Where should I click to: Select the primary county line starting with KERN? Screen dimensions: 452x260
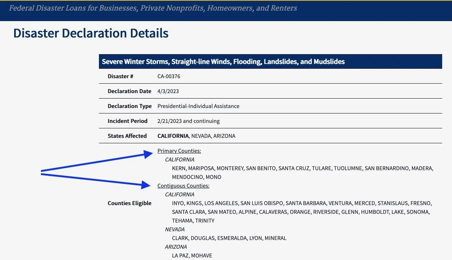click(303, 168)
